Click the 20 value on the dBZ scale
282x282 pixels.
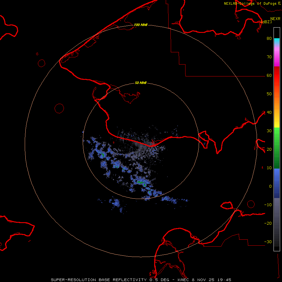tap(269, 149)
